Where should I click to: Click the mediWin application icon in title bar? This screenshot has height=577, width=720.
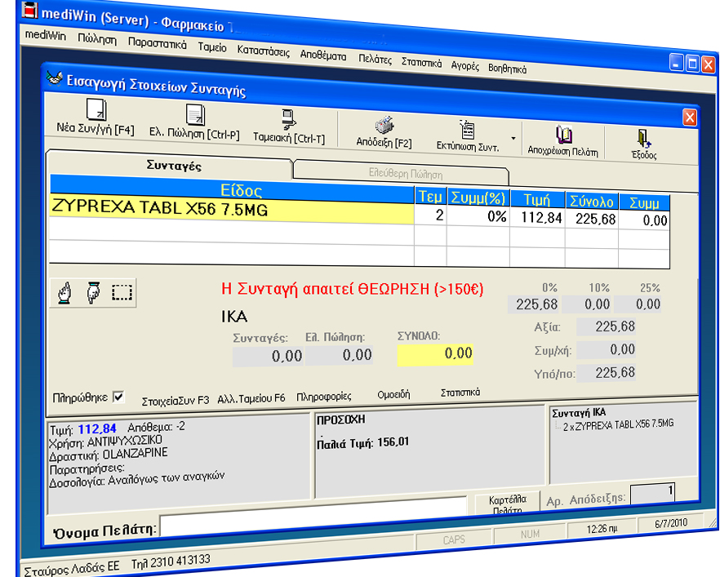click(29, 10)
